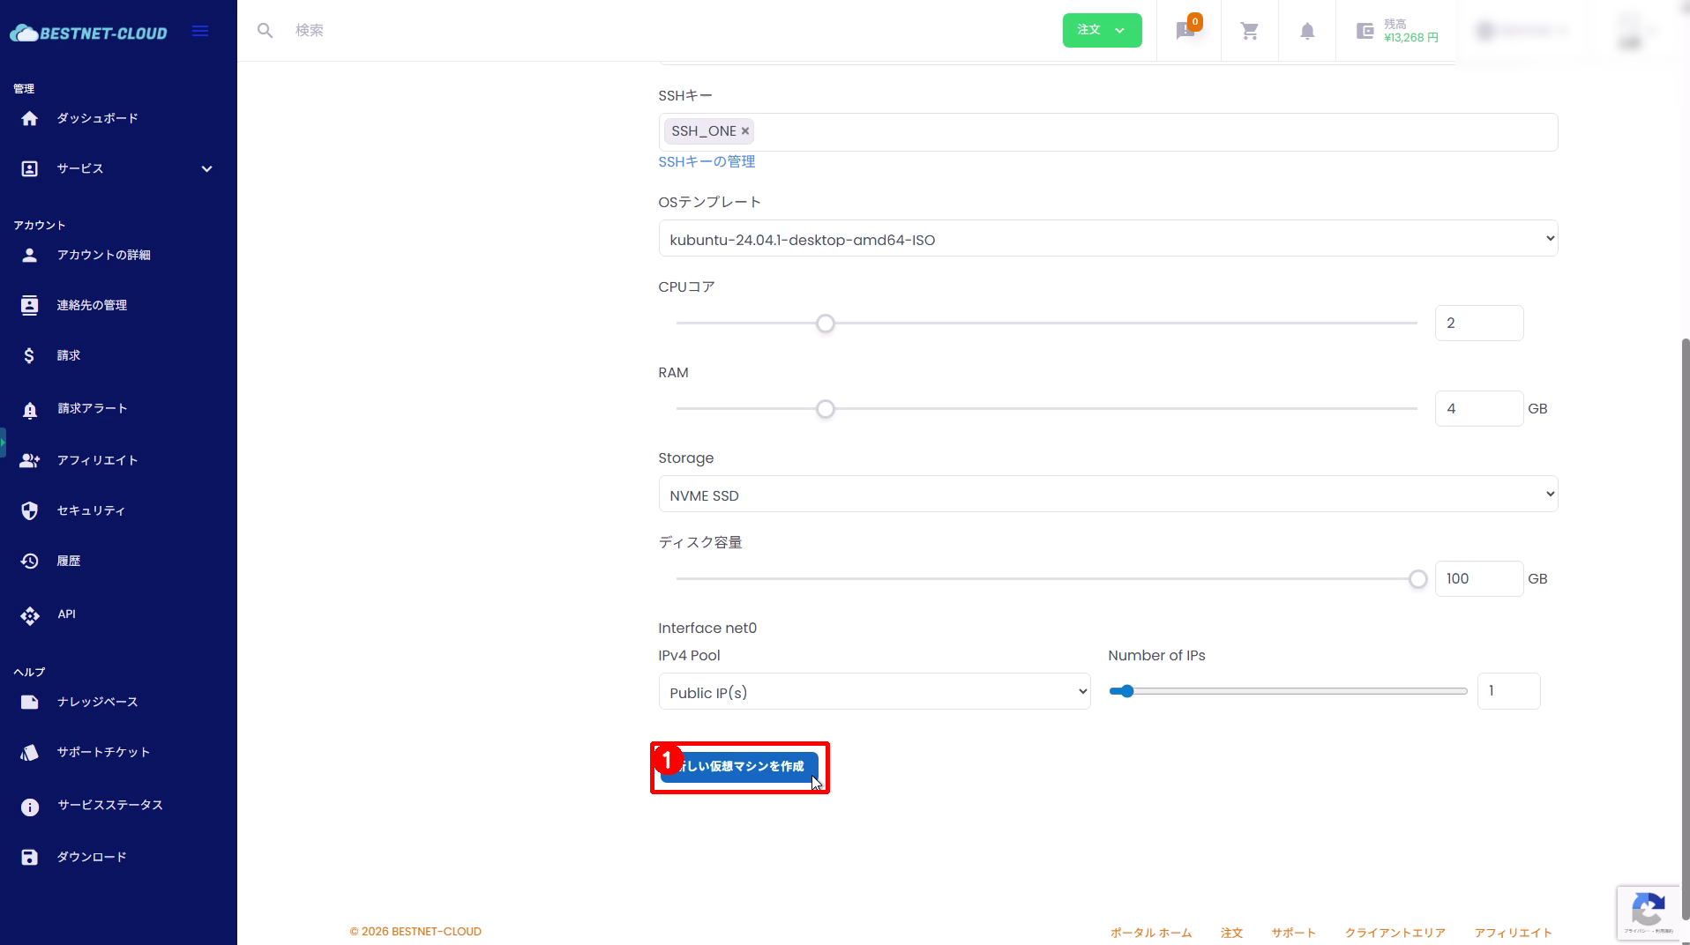Click the 新しい仮想マシンを作成 button
Viewport: 1690px width, 945px height.
(x=739, y=767)
